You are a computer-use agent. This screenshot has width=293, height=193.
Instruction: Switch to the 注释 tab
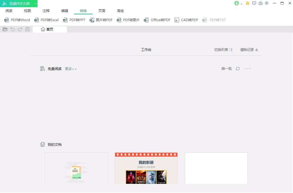click(x=46, y=11)
